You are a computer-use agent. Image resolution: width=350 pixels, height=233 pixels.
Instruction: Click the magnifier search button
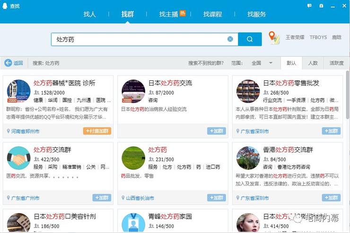250,39
